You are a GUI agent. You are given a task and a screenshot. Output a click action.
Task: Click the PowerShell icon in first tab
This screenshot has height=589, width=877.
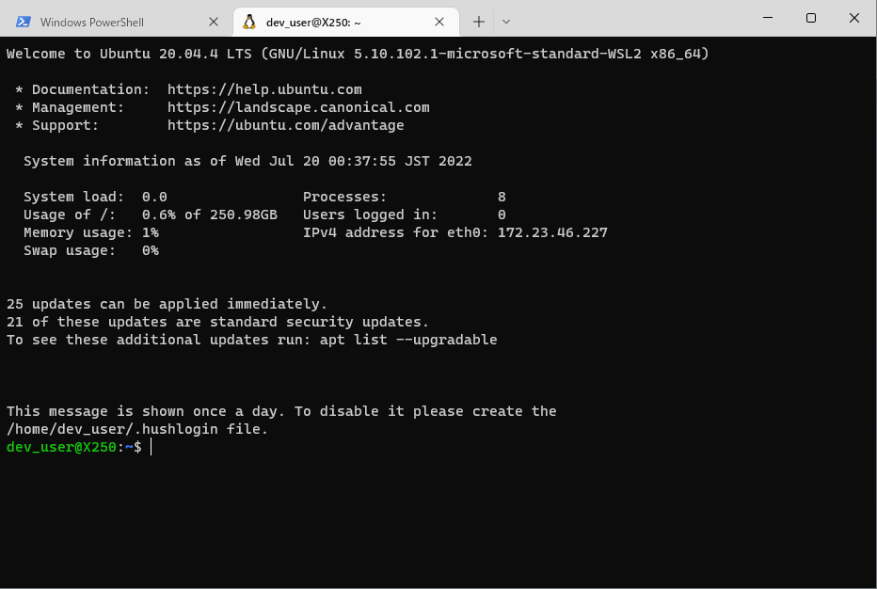click(x=22, y=21)
